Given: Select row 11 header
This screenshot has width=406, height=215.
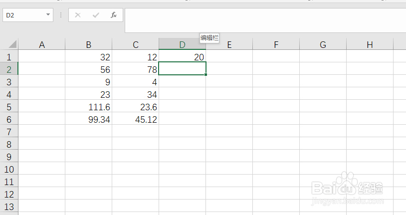Looking at the screenshot, I should [9, 181].
